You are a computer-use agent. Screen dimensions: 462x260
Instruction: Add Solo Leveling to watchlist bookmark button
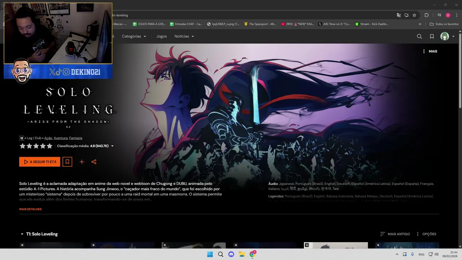pos(67,162)
